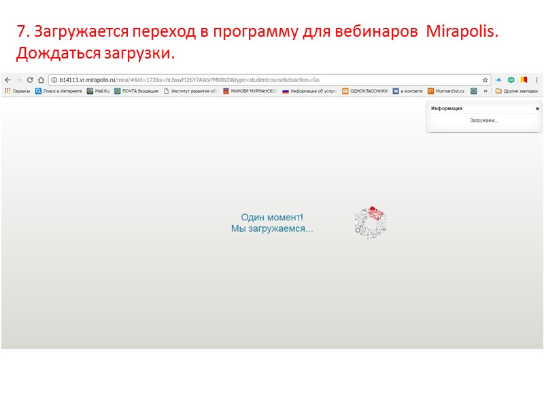Go forward with the forward arrow

19,80
